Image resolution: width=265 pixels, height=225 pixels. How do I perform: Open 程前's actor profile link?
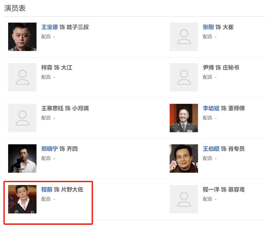pyautogui.click(x=47, y=190)
